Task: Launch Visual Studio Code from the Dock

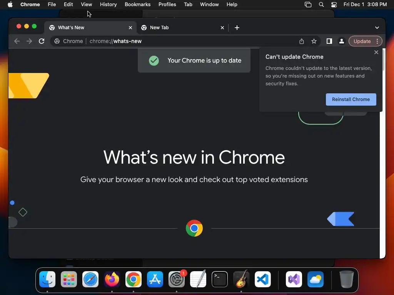Action: pyautogui.click(x=262, y=279)
